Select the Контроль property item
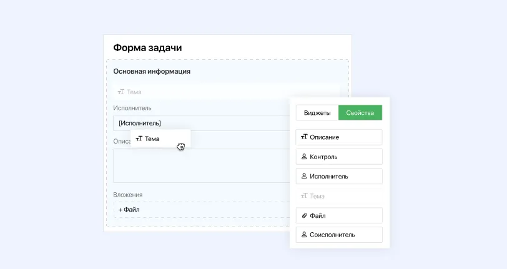 click(x=339, y=157)
